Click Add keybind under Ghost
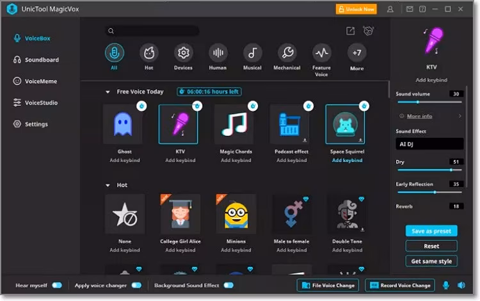The height and width of the screenshot is (301, 480). tap(125, 160)
